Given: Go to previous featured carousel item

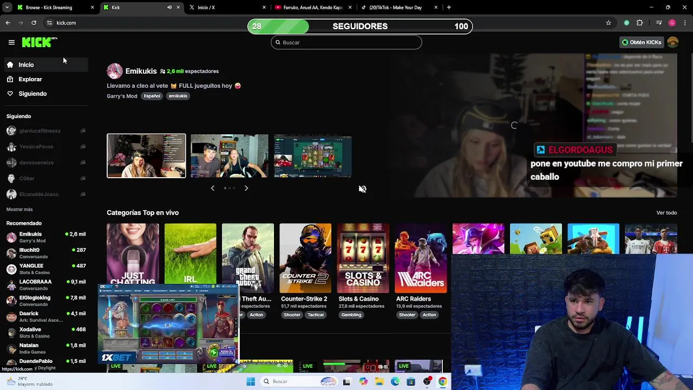Looking at the screenshot, I should tap(212, 188).
